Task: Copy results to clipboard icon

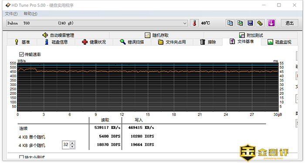Action: click(x=230, y=23)
